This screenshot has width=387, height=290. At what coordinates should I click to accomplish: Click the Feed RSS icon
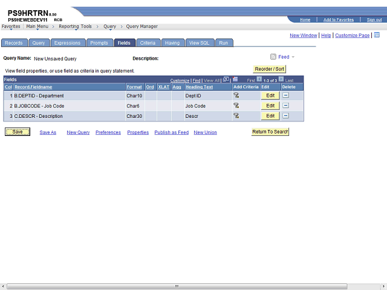tap(273, 57)
